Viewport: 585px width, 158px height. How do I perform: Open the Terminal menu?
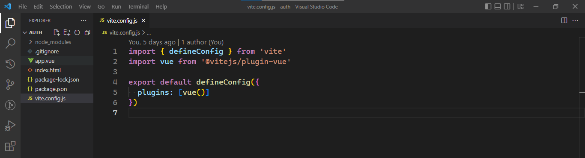[138, 6]
